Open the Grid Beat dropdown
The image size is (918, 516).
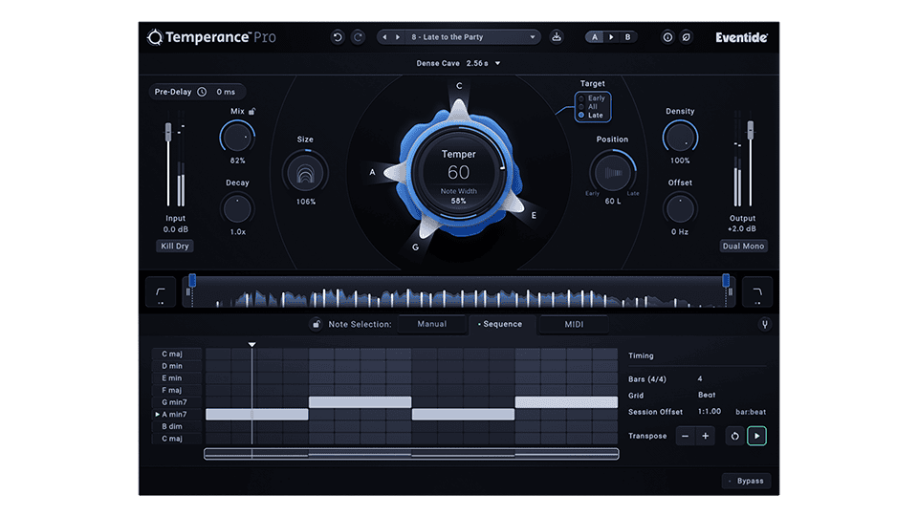(707, 395)
